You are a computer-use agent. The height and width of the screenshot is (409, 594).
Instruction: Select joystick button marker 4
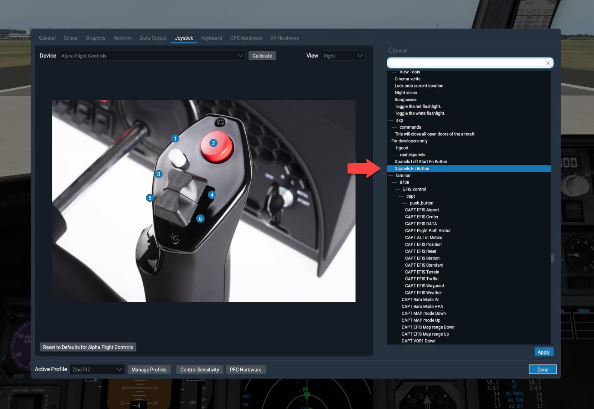[x=212, y=195]
